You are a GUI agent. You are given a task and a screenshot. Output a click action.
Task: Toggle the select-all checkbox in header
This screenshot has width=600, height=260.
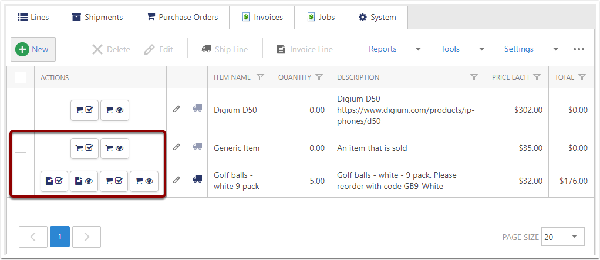click(x=21, y=77)
